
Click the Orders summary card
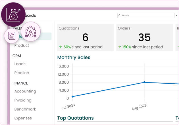[x=144, y=37]
